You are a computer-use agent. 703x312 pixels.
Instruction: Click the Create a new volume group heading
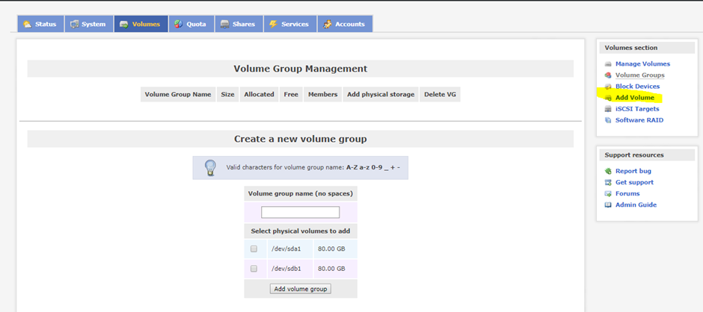(301, 139)
